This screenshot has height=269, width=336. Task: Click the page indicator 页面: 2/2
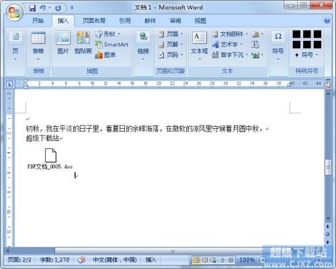pos(19,260)
